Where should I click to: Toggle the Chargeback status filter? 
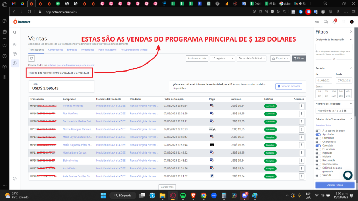tap(318, 142)
